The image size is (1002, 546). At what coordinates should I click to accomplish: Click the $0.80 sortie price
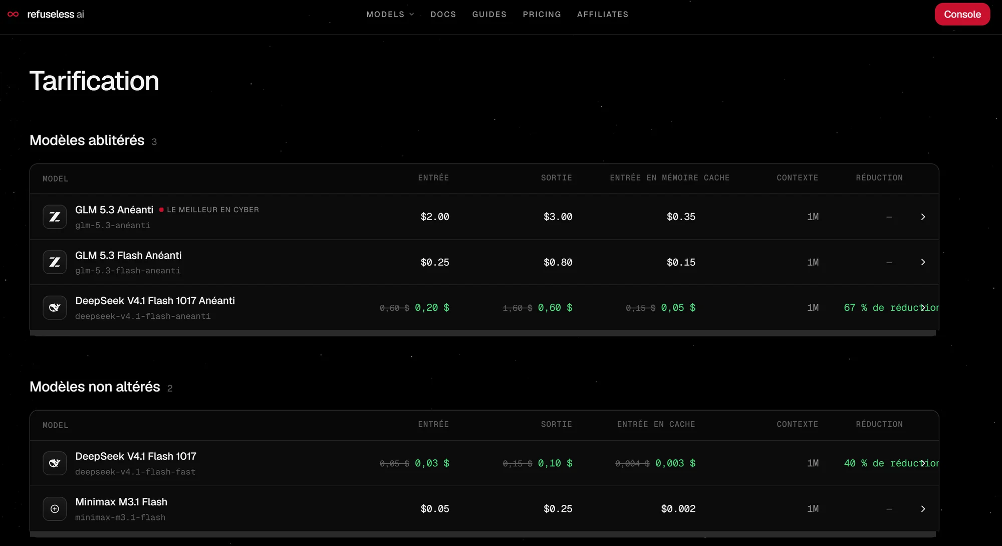tap(558, 262)
